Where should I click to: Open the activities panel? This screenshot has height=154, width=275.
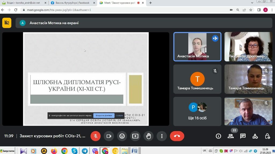tap(255, 136)
